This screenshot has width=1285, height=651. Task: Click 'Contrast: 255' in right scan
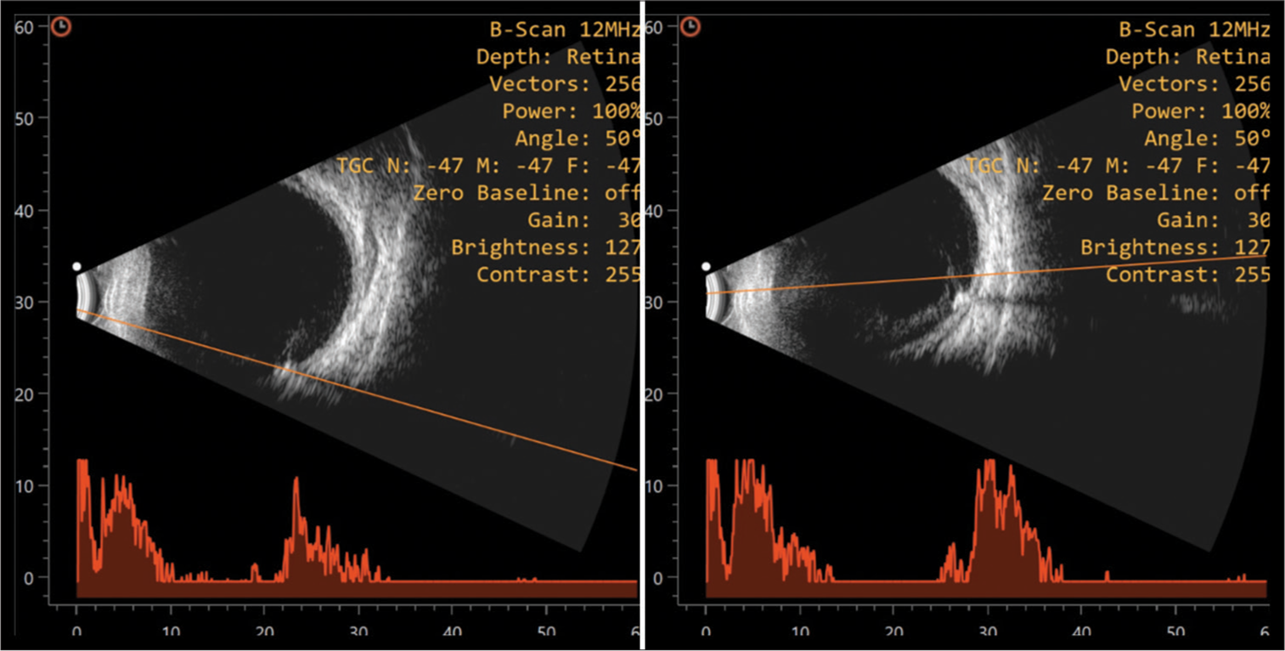click(1187, 275)
